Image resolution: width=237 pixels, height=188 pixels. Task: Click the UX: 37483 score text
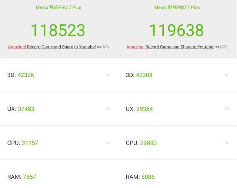click(x=21, y=109)
